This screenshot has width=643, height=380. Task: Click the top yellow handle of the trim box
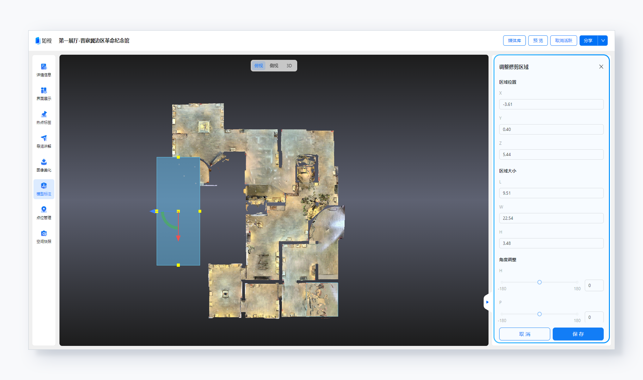tap(178, 157)
